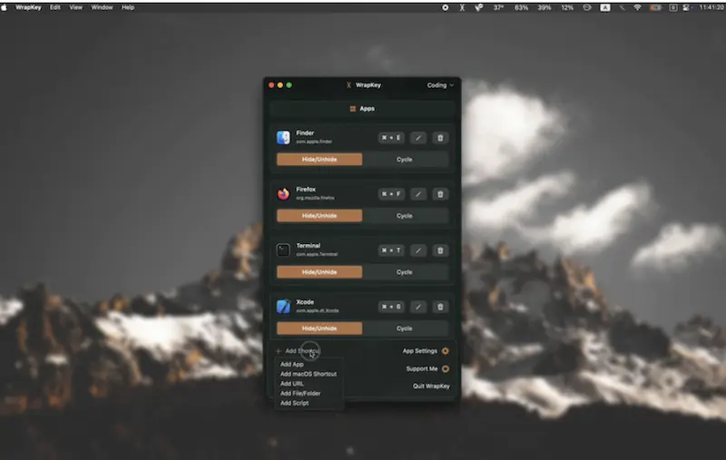Click the Add Shortcut dropdown button

299,351
